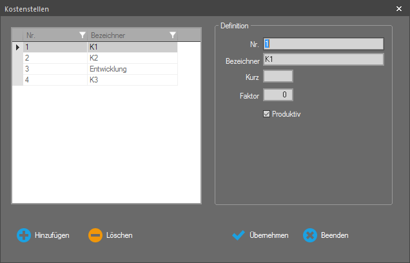Screen dimensions: 410x263
Task: Click the blue plus Hinzufügen icon
Action: click(24, 235)
